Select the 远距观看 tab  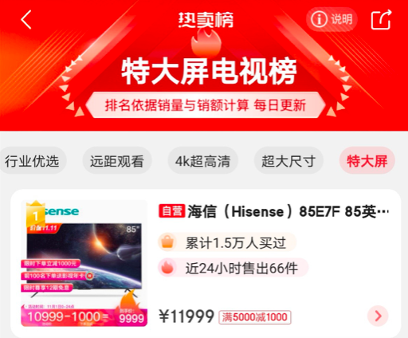[117, 161]
